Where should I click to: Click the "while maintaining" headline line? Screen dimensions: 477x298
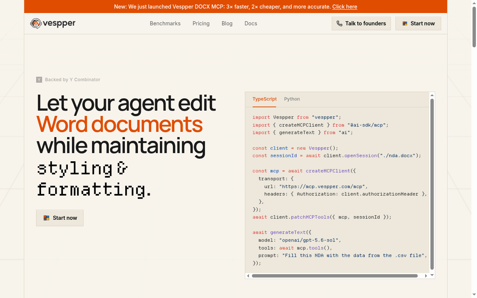[x=121, y=146]
